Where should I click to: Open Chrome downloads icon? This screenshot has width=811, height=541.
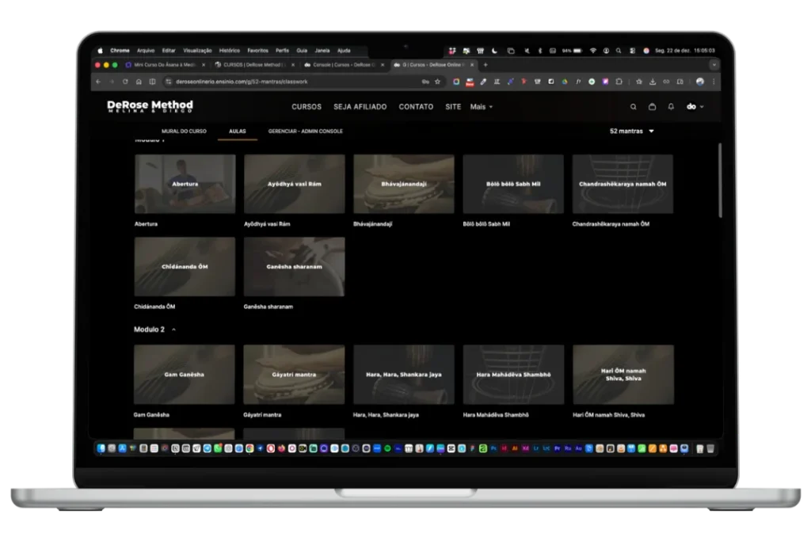pyautogui.click(x=653, y=82)
